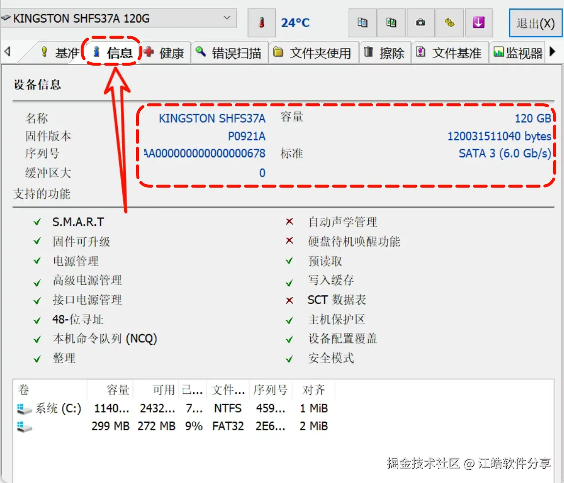The image size is (564, 483).
Task: Click the purple download arrow icon
Action: [478, 23]
